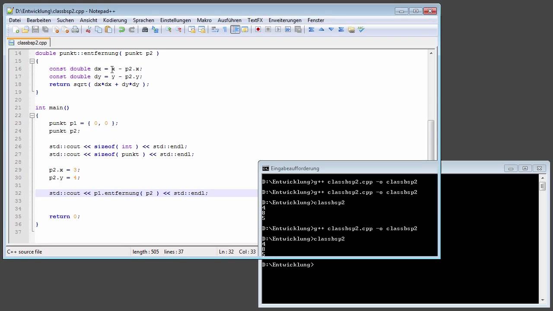Paste using the clipboard icon
Viewport: 553px width, 311px height.
(x=108, y=29)
